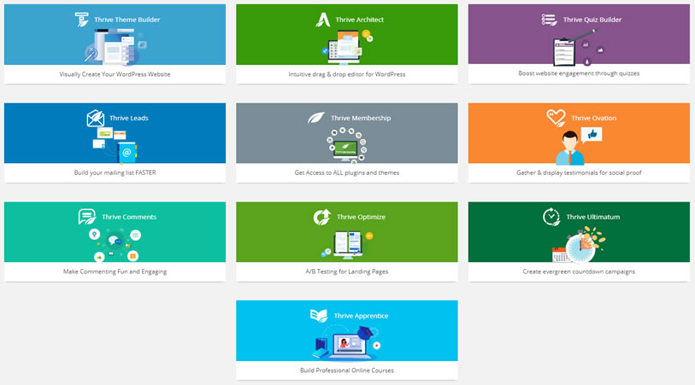
Task: Click 'Create evergreen countdown campaigns' caption
Action: pyautogui.click(x=579, y=271)
